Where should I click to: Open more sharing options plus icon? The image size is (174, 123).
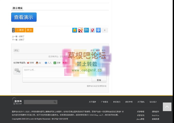[x=98, y=30]
